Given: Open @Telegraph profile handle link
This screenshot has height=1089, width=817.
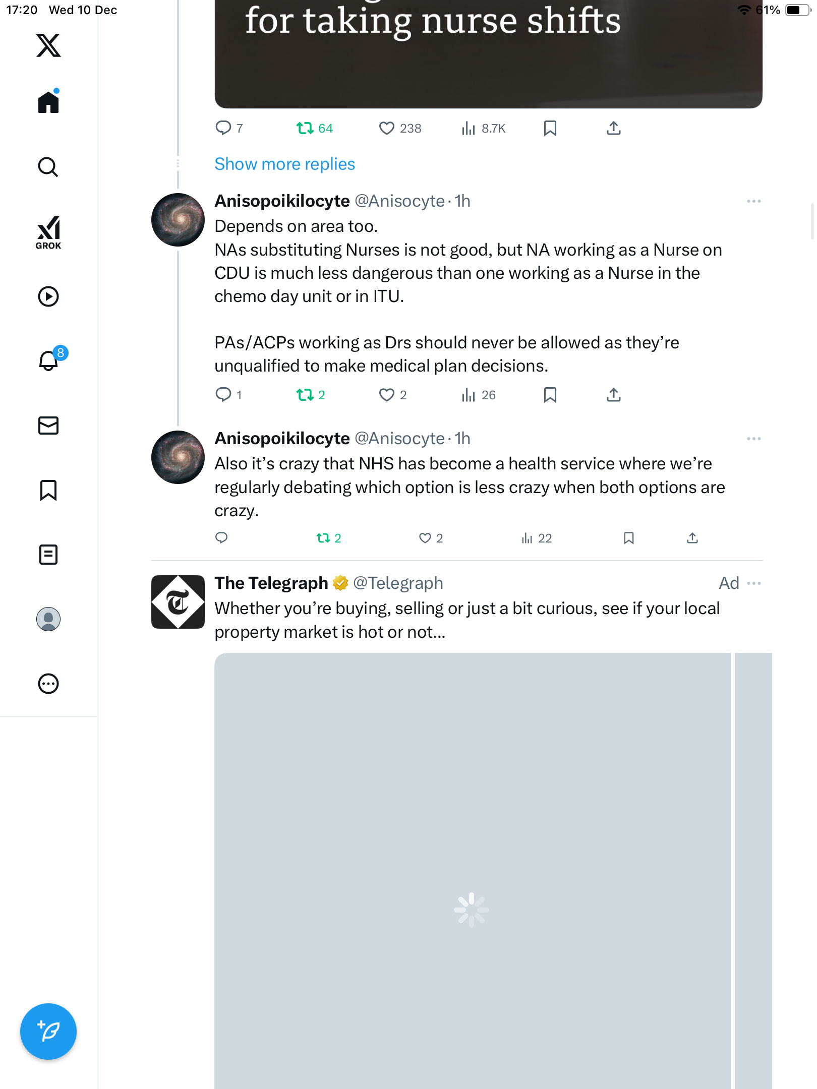Looking at the screenshot, I should [398, 583].
